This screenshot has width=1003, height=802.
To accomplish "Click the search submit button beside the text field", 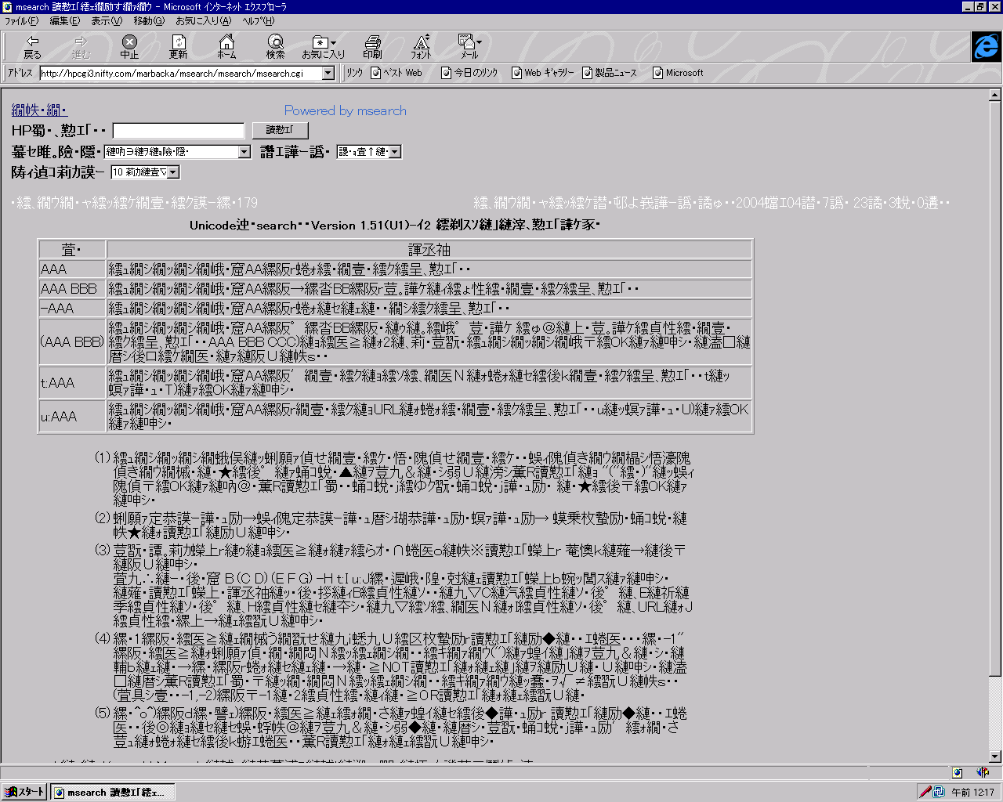I will coord(280,130).
